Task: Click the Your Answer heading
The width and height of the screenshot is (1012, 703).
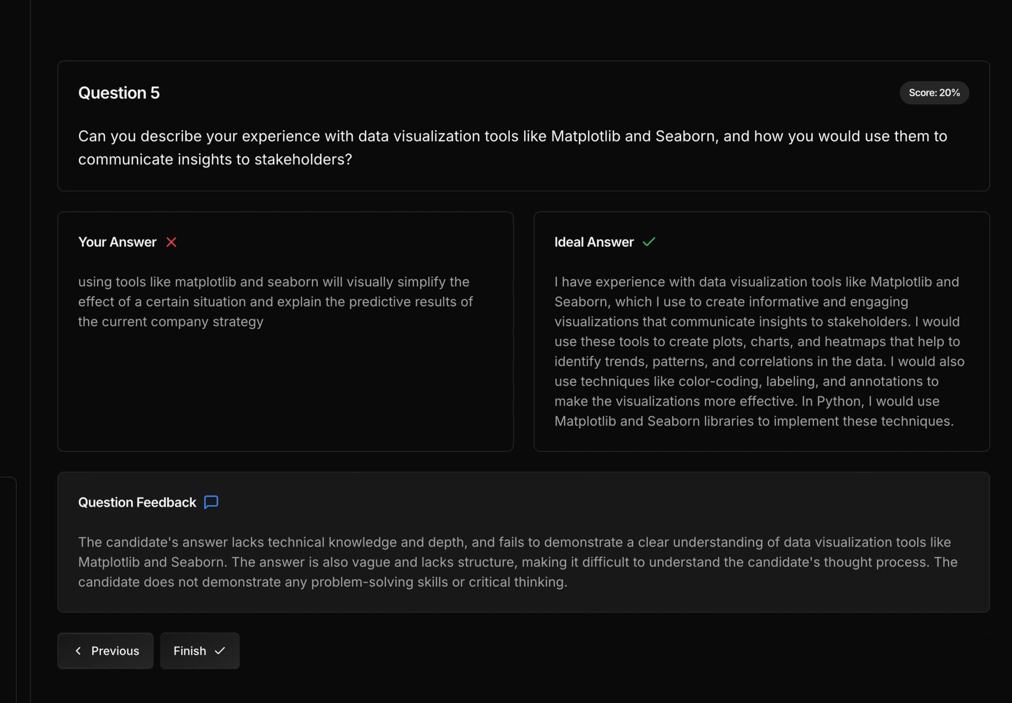Action: [117, 242]
